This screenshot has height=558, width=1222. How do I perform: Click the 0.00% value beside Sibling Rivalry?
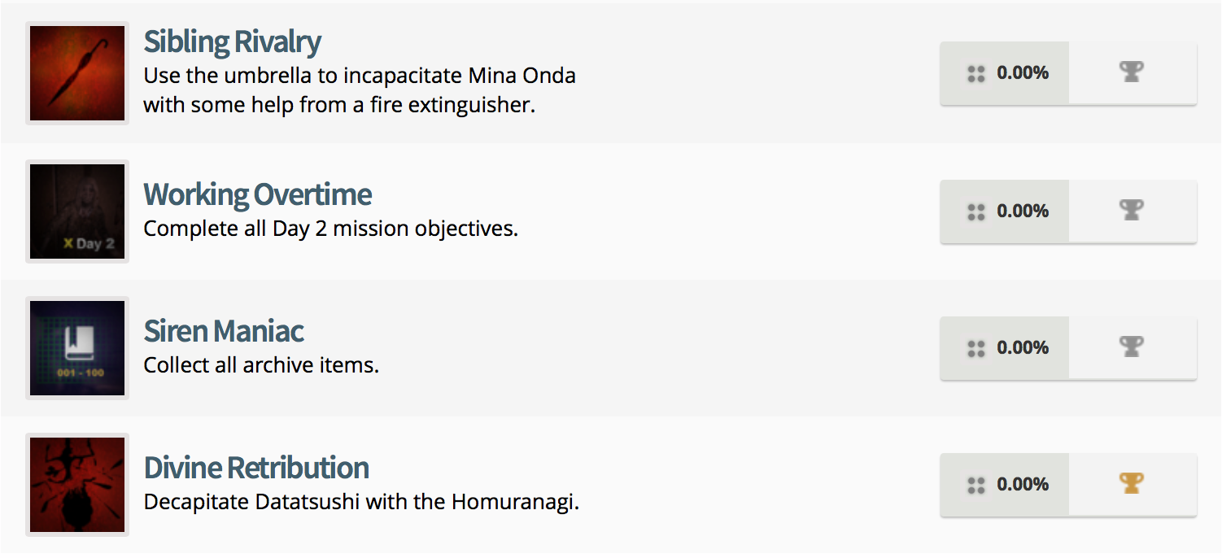(1023, 73)
